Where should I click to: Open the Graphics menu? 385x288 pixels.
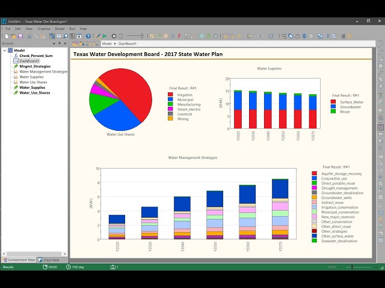44,29
